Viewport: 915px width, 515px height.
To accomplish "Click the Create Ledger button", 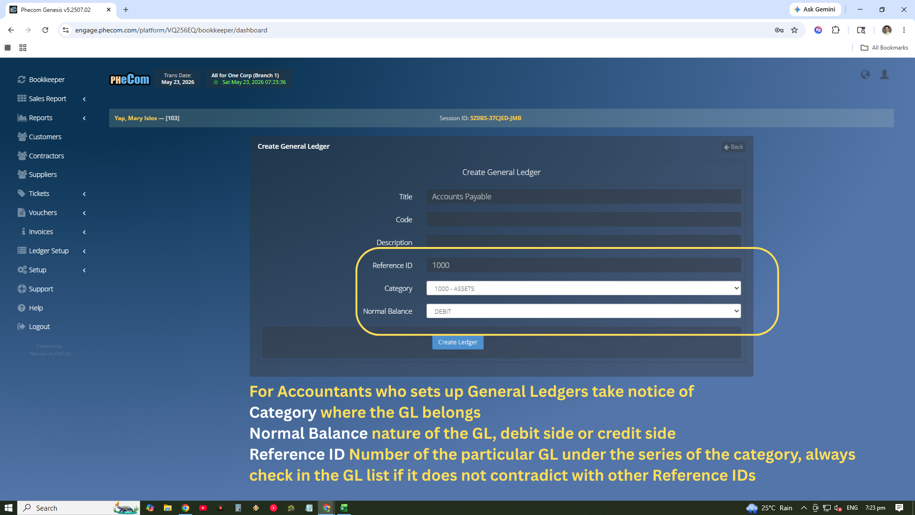I will (457, 342).
